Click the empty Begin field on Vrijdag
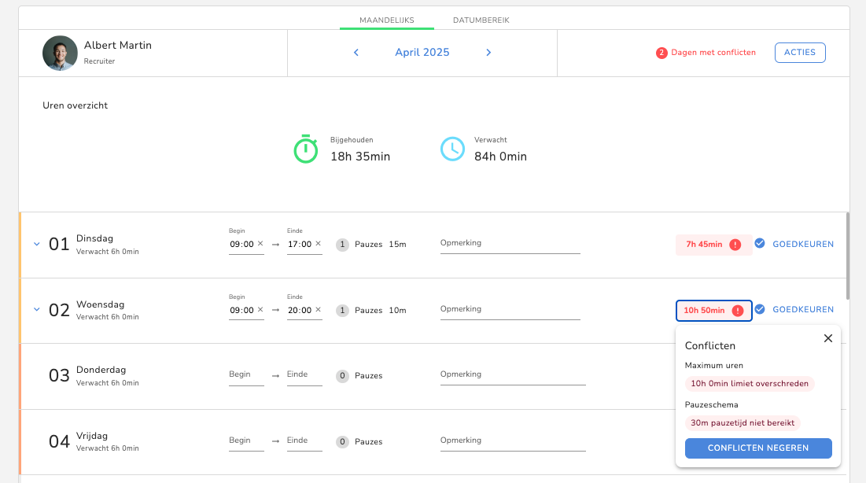Viewport: 866px width, 483px height. (246, 441)
